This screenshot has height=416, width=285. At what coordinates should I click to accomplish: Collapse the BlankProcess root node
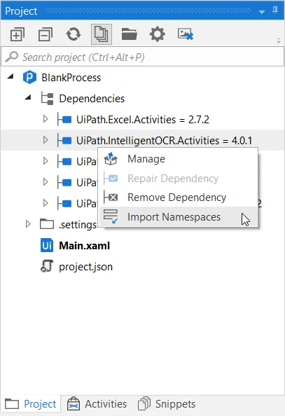coord(11,77)
